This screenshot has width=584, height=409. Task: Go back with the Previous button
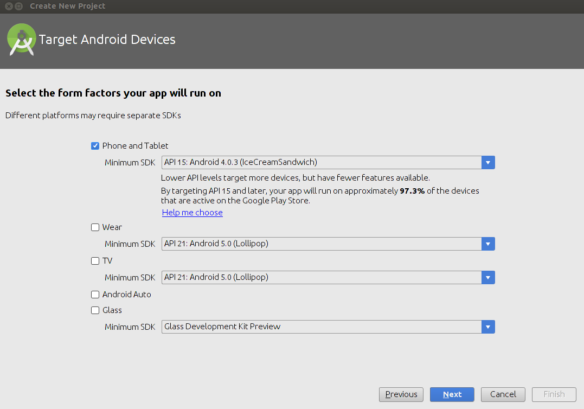(x=401, y=394)
